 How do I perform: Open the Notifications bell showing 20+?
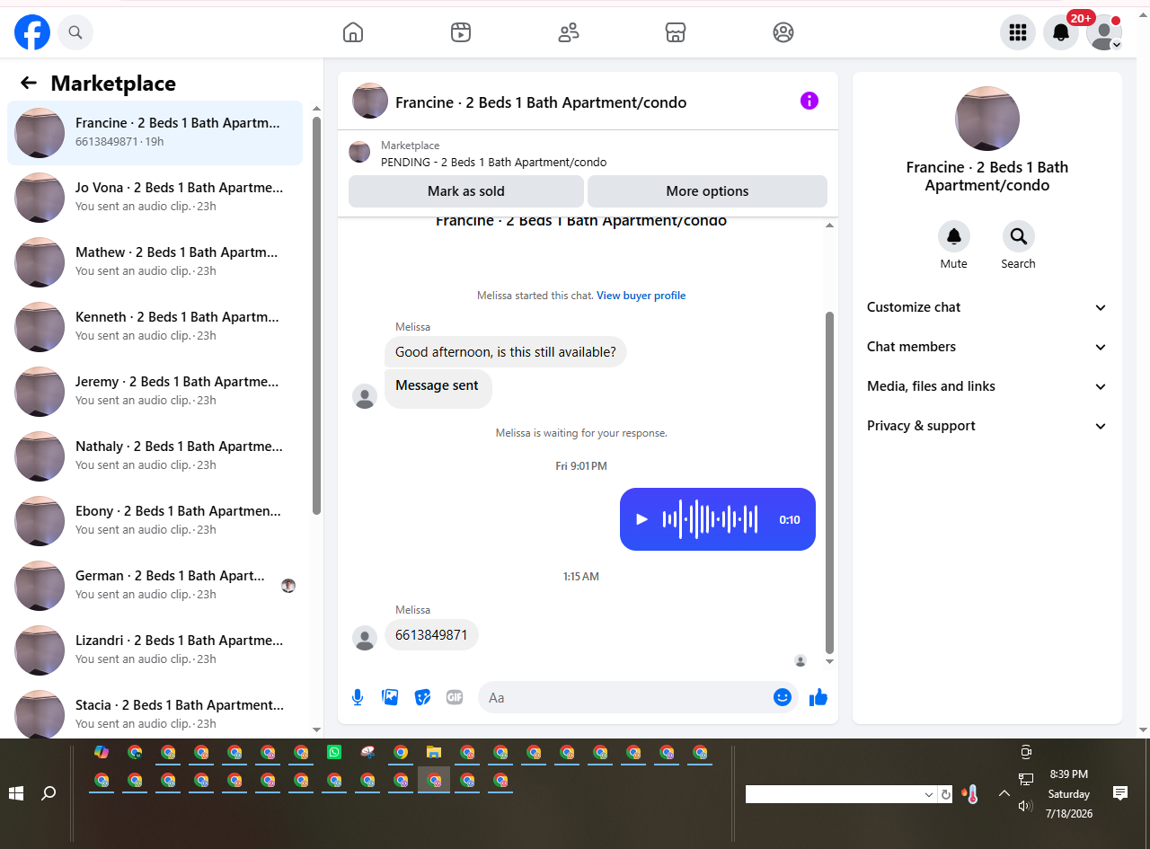[1061, 32]
